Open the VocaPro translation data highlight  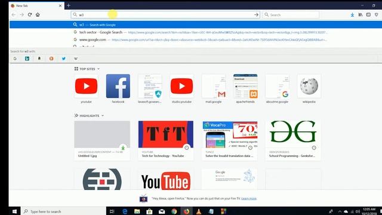click(230, 140)
